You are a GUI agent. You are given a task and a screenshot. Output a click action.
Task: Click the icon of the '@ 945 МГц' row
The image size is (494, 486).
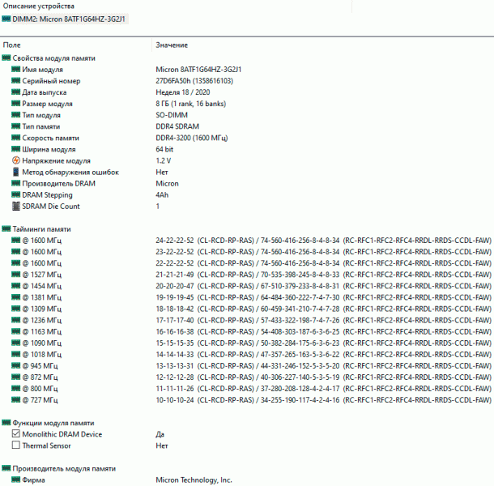pos(15,365)
